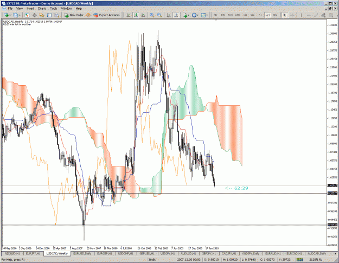The height and width of the screenshot is (263, 339).
Task: Click the connection status bars in status bar
Action: point(299,260)
